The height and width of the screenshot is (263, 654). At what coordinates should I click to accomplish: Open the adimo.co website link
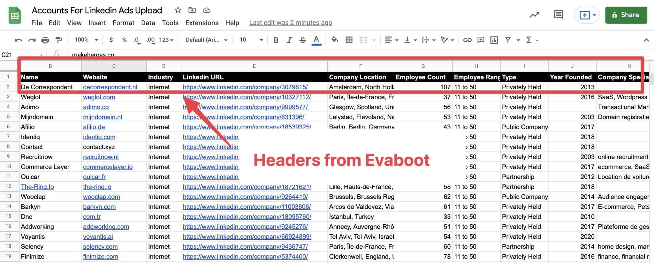[x=96, y=107]
